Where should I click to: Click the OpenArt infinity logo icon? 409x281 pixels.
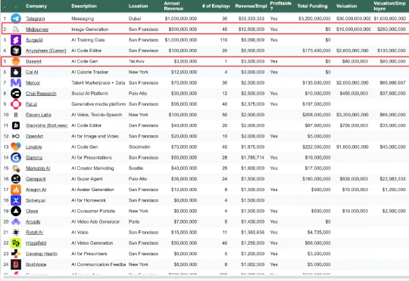pos(16,136)
